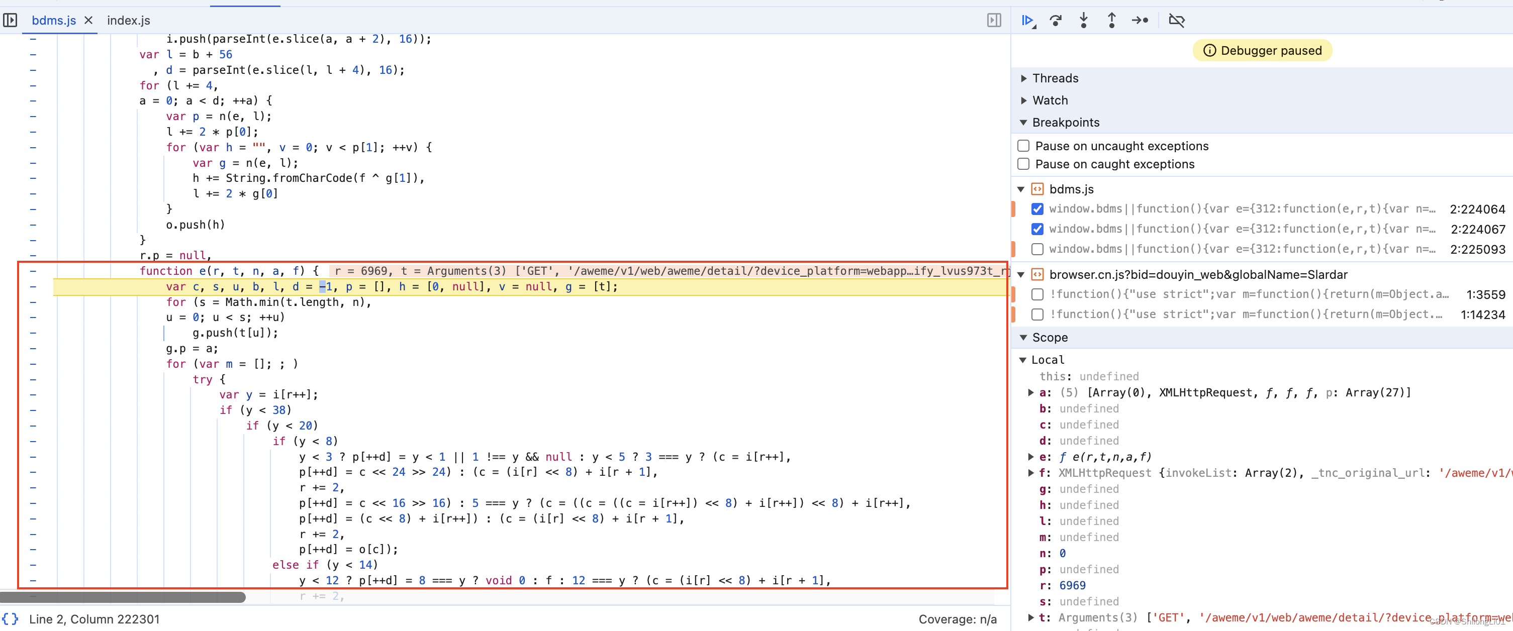The height and width of the screenshot is (631, 1513).
Task: Click the Step out of function arrow
Action: (1111, 21)
